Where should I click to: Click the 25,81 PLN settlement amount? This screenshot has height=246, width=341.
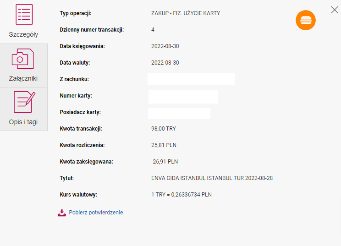tap(164, 145)
